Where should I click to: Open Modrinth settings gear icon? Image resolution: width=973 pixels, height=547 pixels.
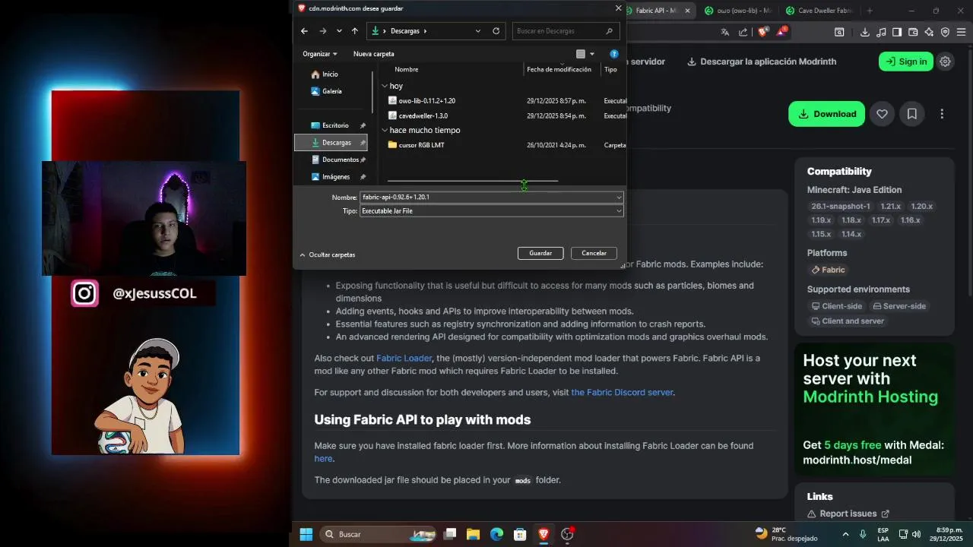945,62
